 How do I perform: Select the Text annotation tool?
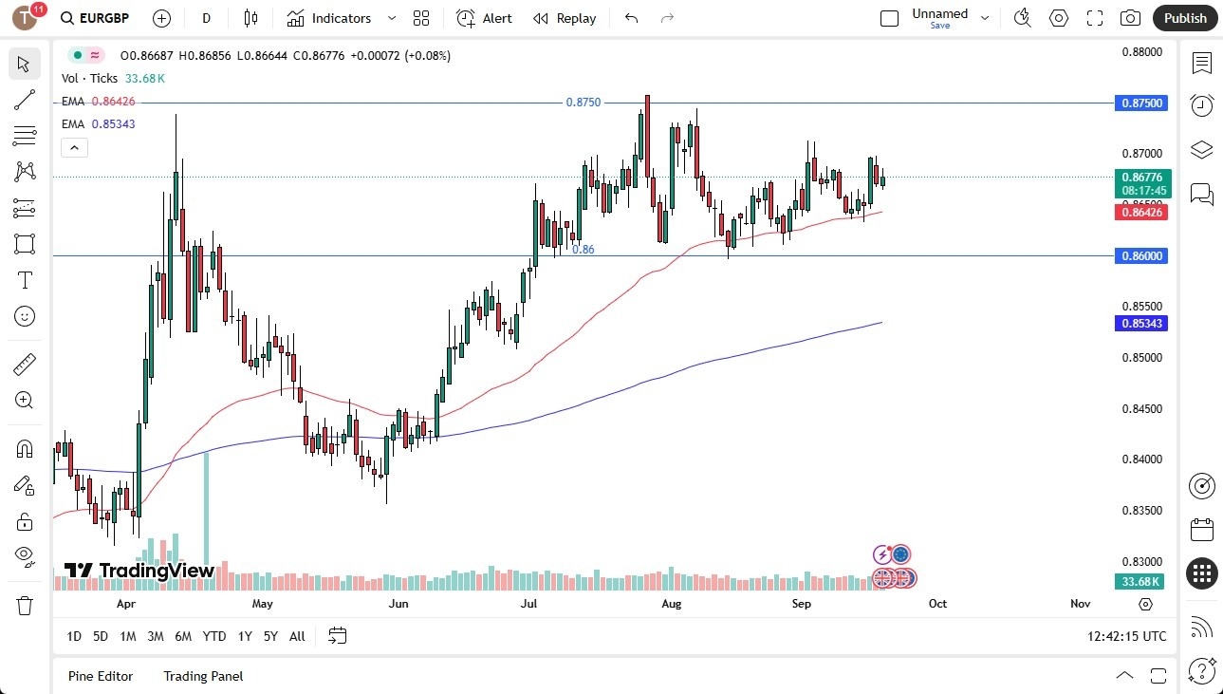coord(24,279)
